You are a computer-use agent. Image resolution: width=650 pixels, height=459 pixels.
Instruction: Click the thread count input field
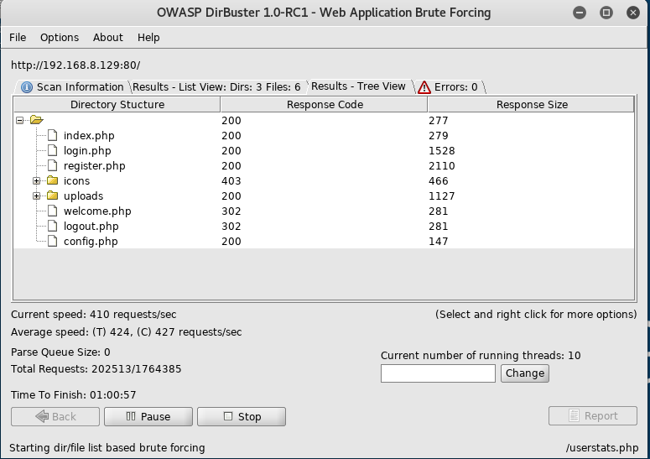pos(438,373)
